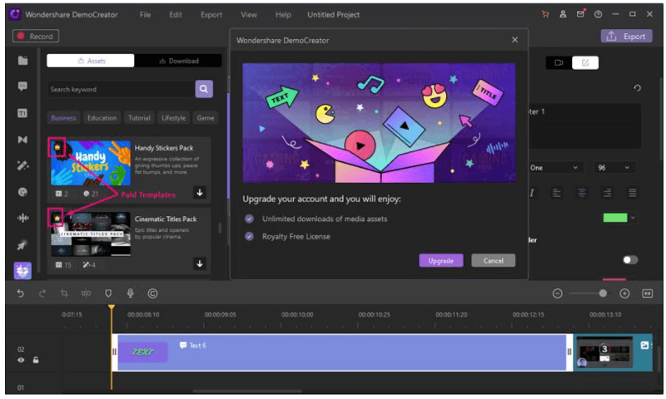Switch to the Download tab
The width and height of the screenshot is (666, 399).
tap(178, 61)
